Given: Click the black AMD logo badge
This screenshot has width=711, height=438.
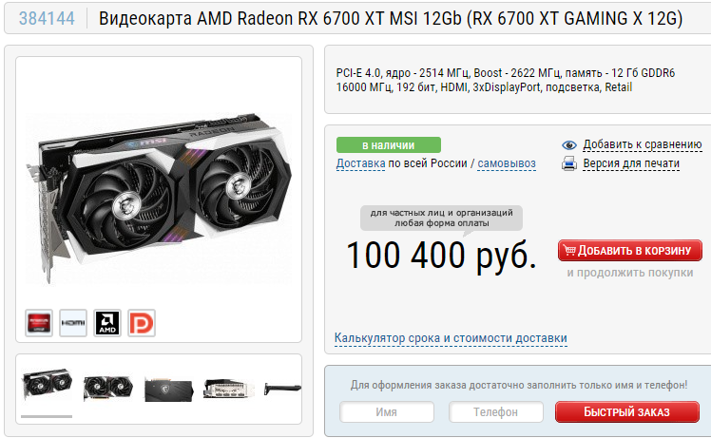Looking at the screenshot, I should 107,323.
